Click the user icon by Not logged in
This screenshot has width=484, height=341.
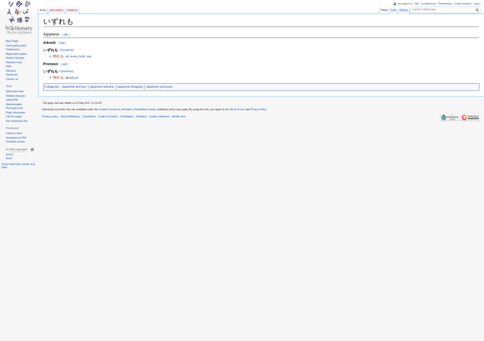click(395, 4)
